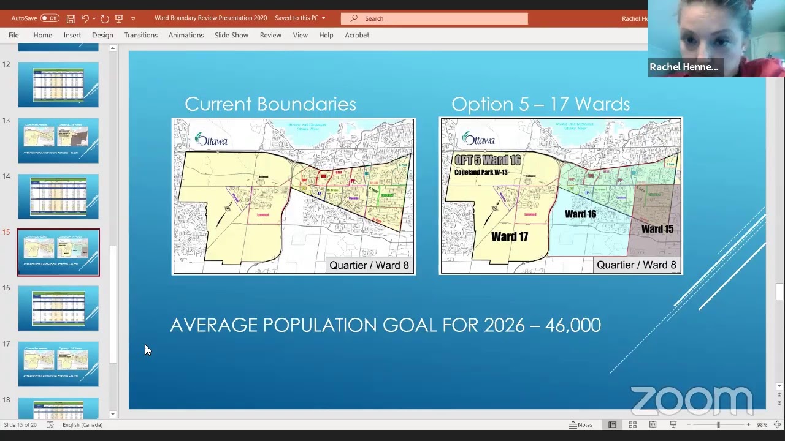785x441 pixels.
Task: Select slide 12 thumbnail
Action: point(58,85)
